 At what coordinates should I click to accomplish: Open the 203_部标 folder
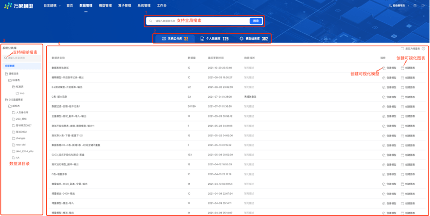coord(19,119)
